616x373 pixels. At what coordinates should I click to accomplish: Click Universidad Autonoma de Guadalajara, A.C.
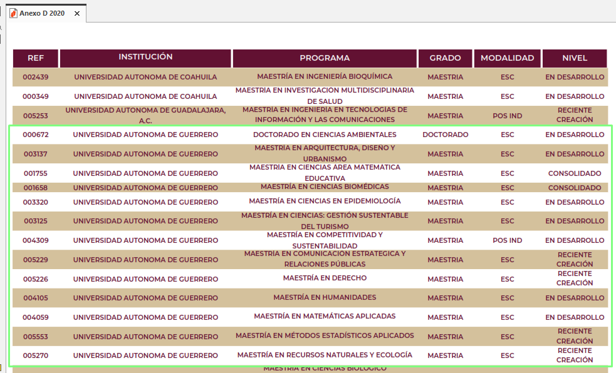coord(145,115)
